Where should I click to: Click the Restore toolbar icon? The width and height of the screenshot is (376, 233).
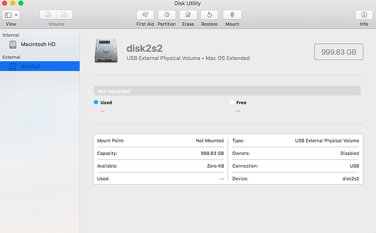tap(209, 15)
